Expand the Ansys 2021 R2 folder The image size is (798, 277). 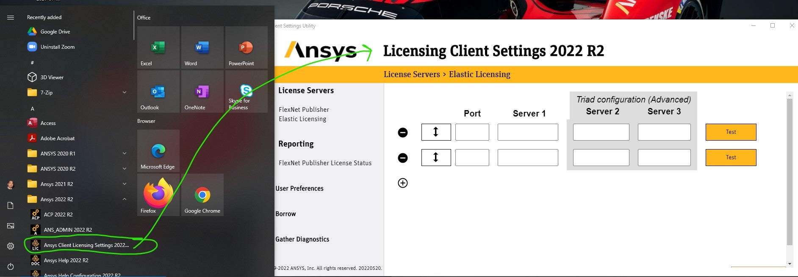pyautogui.click(x=125, y=184)
